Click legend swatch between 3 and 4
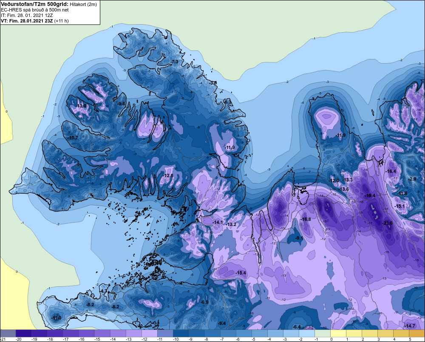Image resolution: width=425 pixels, height=342 pixels. 385,333
